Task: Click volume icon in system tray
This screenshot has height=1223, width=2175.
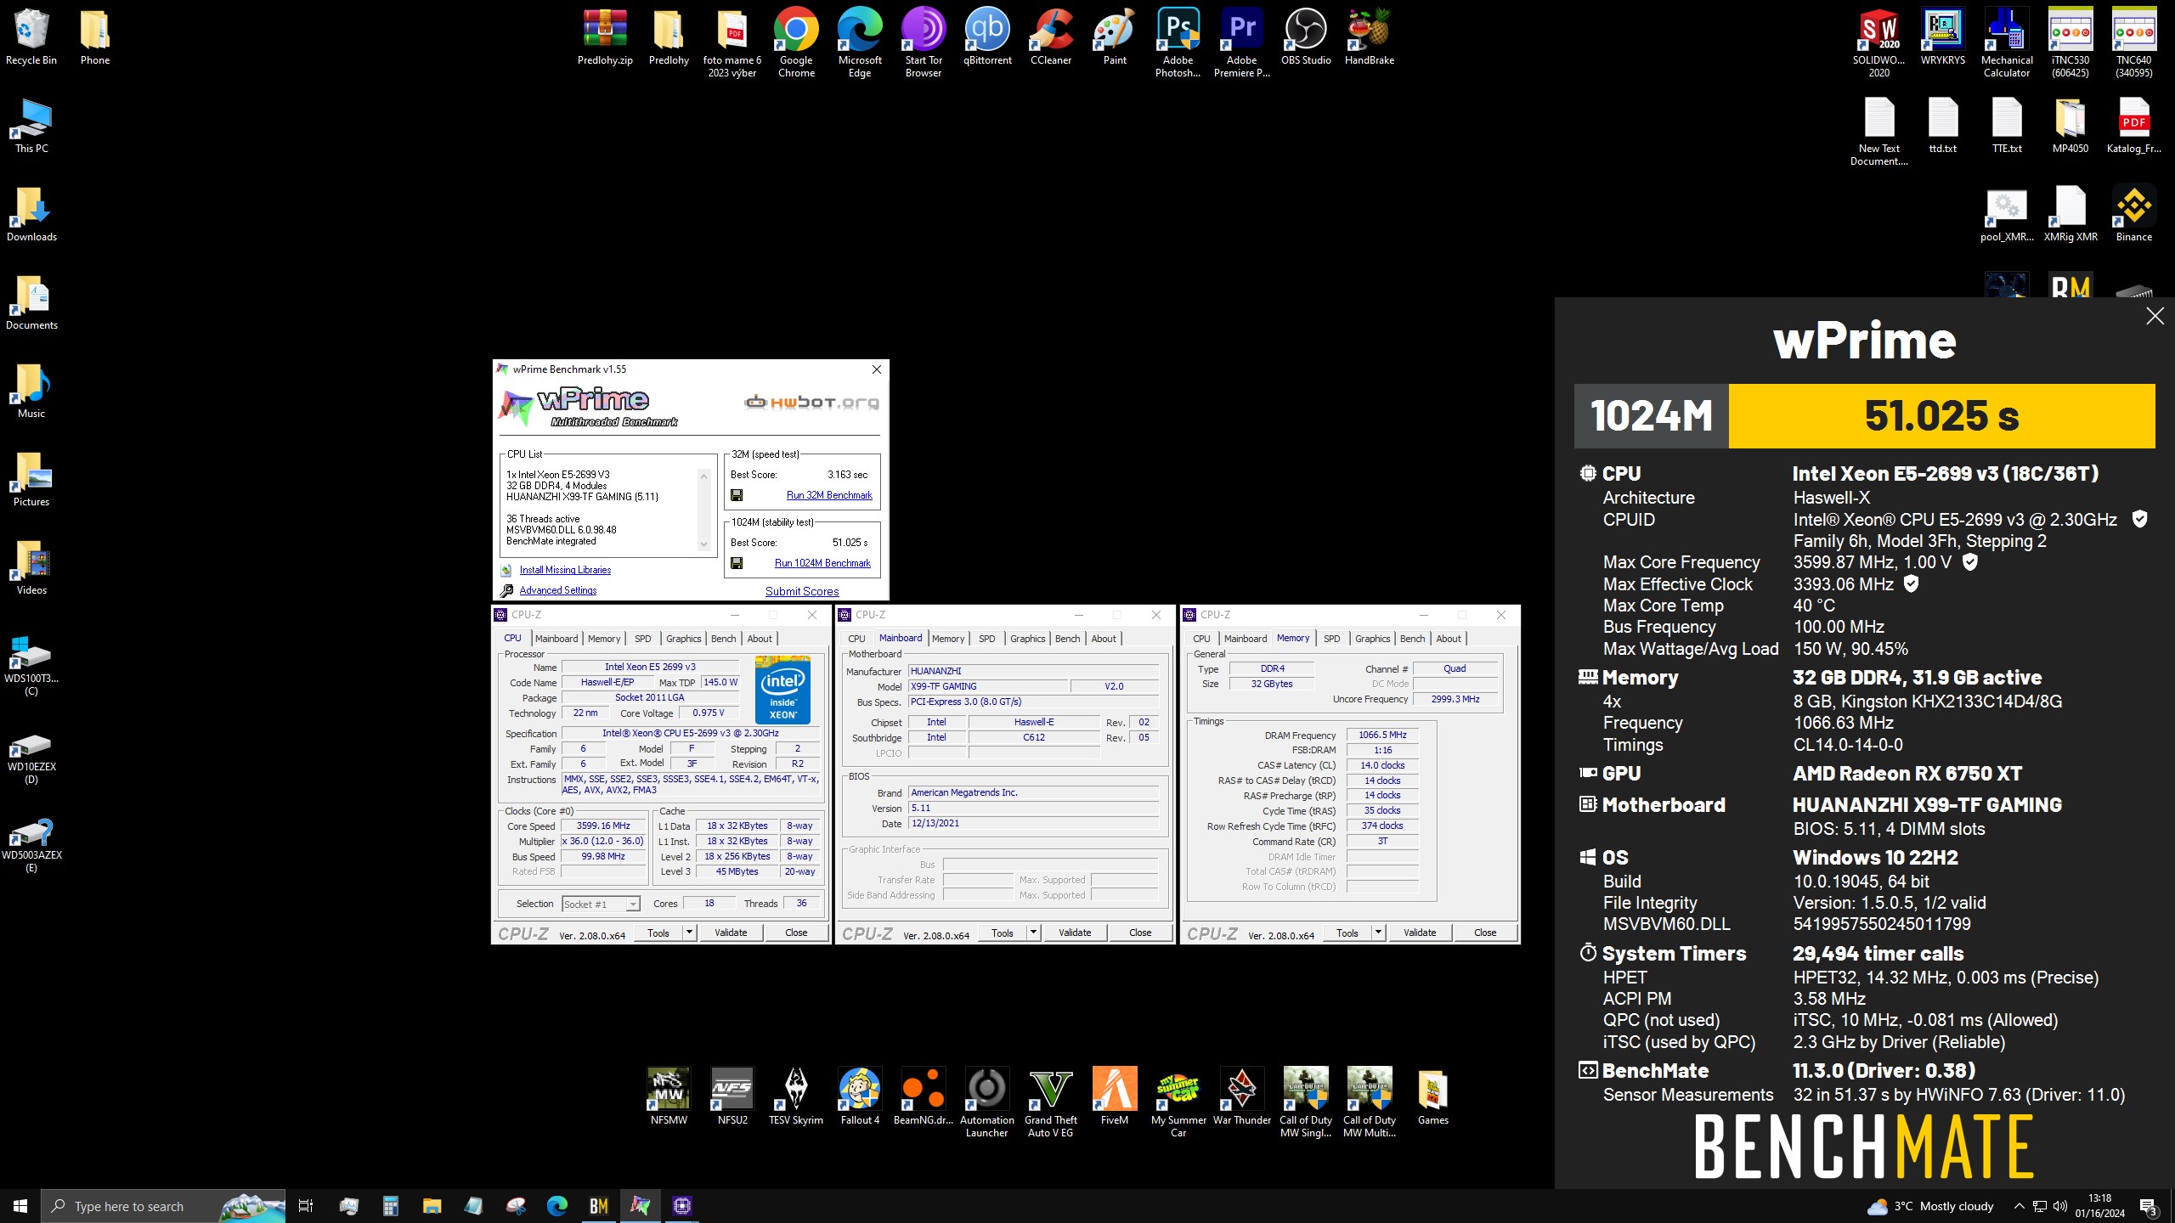Action: point(2060,1206)
